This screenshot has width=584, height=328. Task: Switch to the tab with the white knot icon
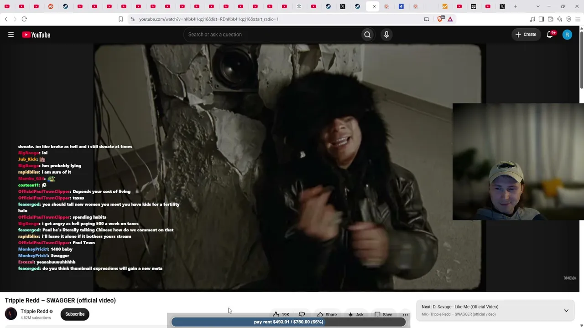point(299,6)
